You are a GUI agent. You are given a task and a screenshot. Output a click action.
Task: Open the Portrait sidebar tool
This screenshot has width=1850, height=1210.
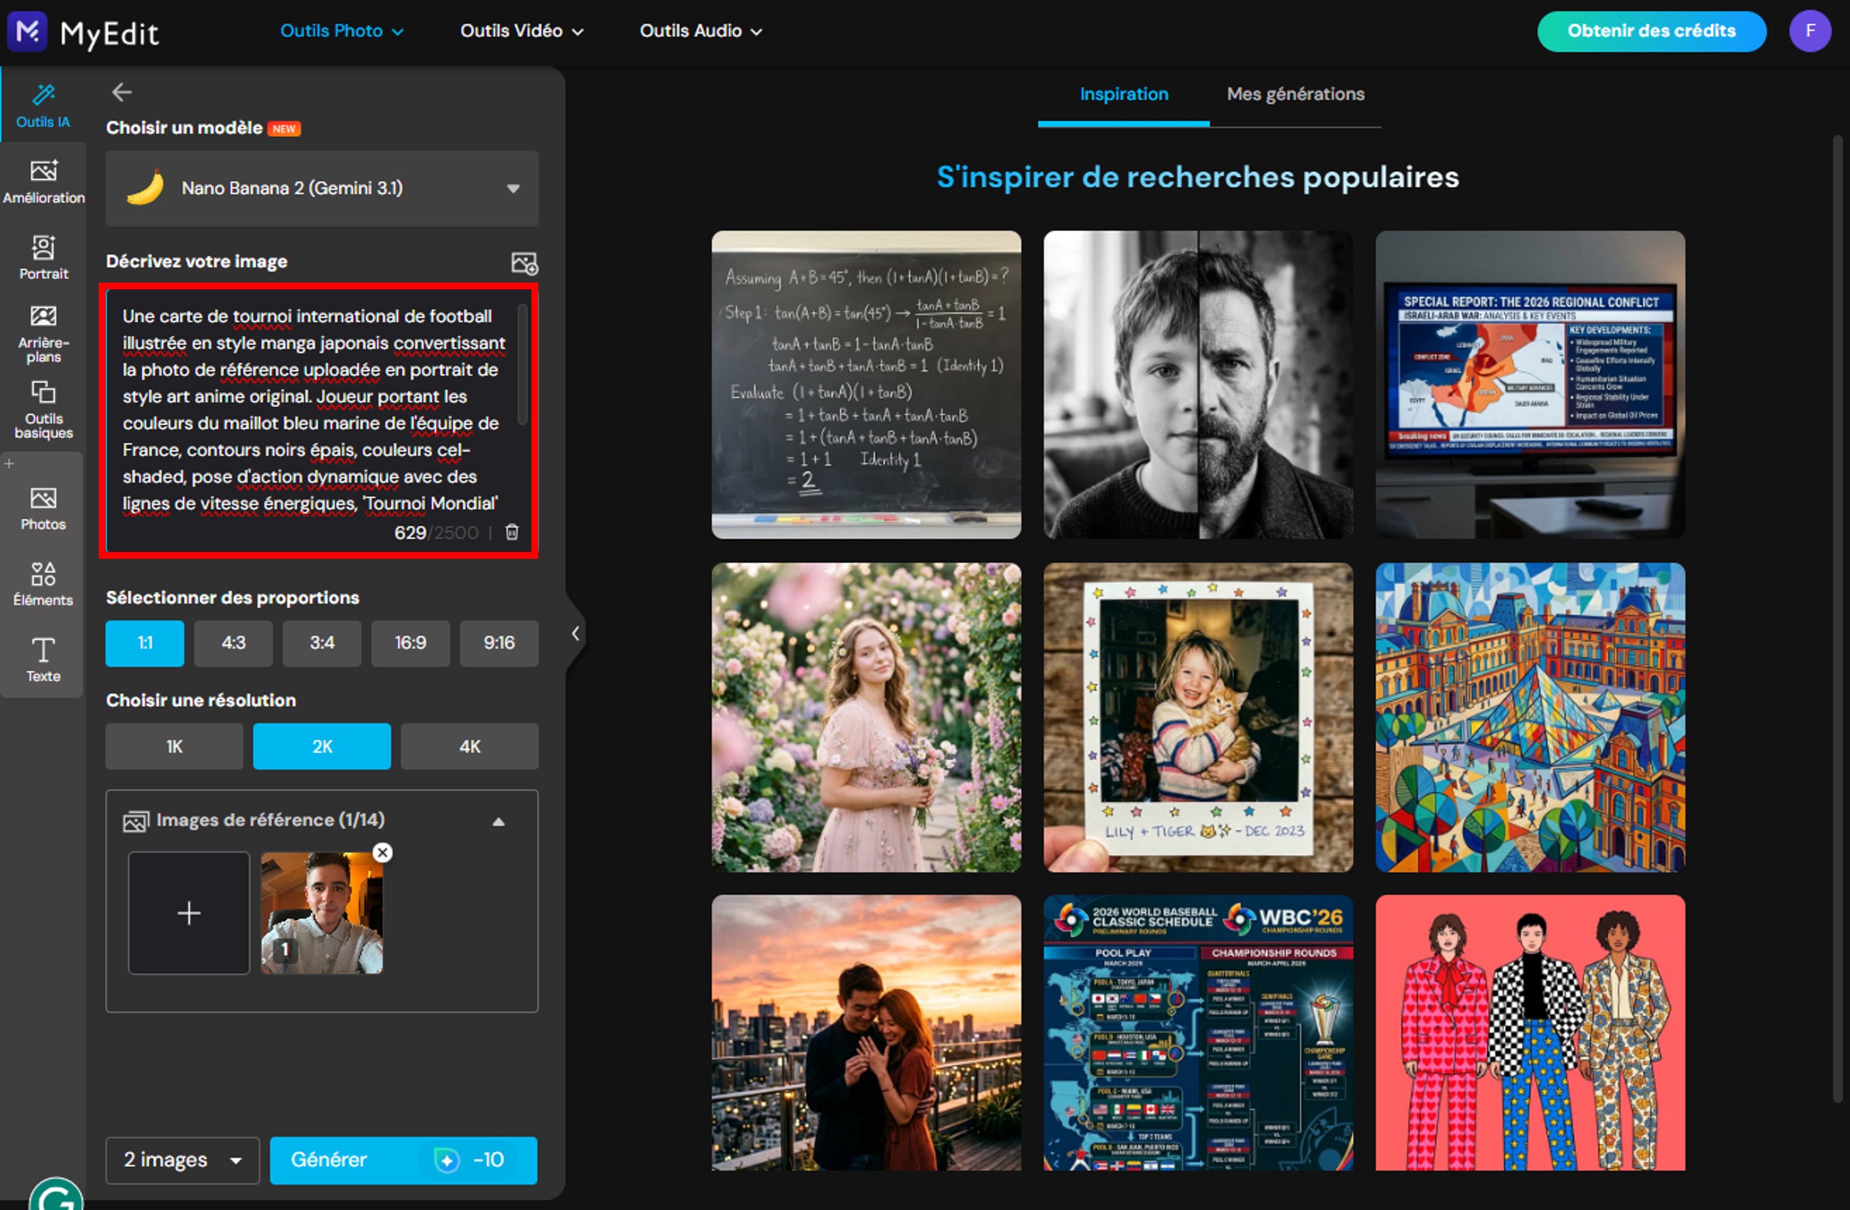[44, 257]
